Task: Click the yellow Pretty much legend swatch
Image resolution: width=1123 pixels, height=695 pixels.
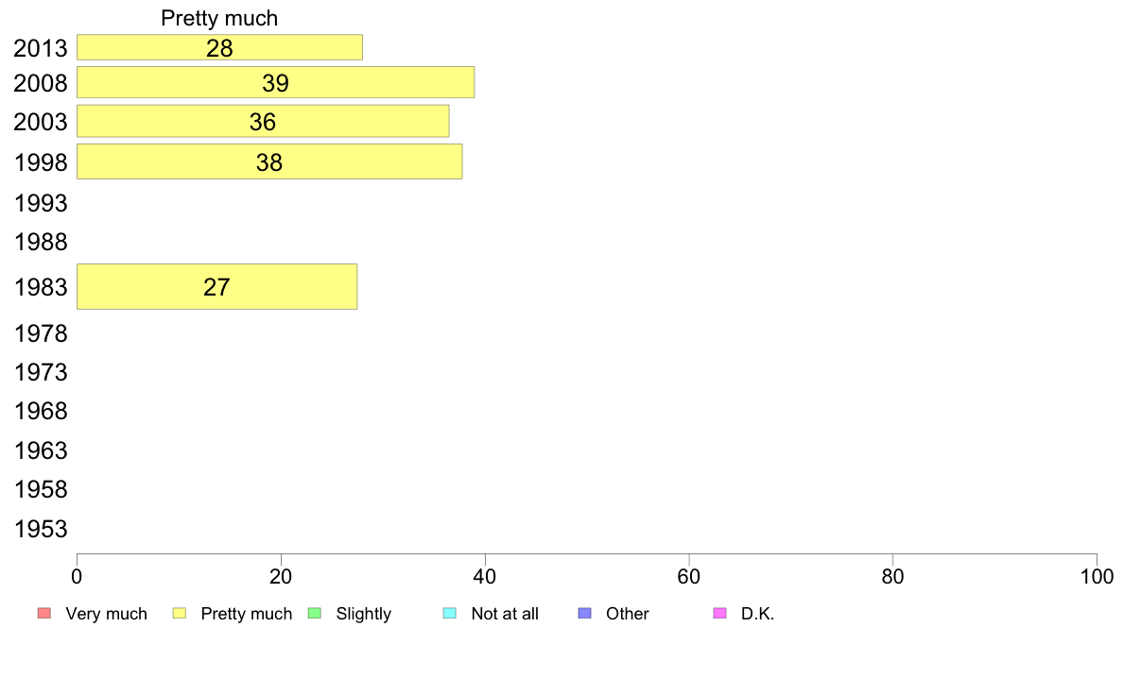Action: (179, 614)
